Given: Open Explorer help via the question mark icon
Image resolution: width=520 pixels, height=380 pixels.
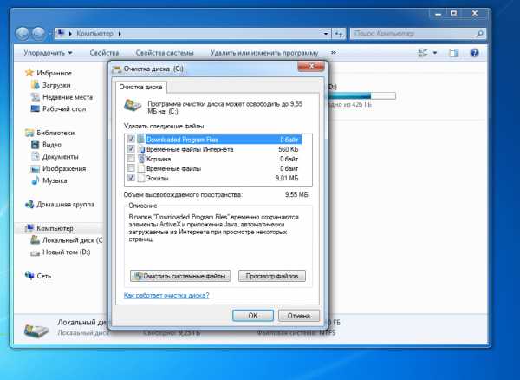Looking at the screenshot, I should click(x=474, y=53).
